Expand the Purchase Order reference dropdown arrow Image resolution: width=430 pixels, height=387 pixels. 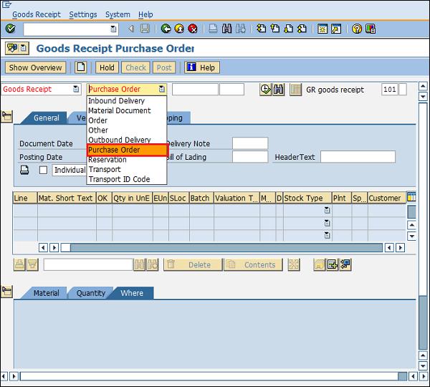point(162,90)
